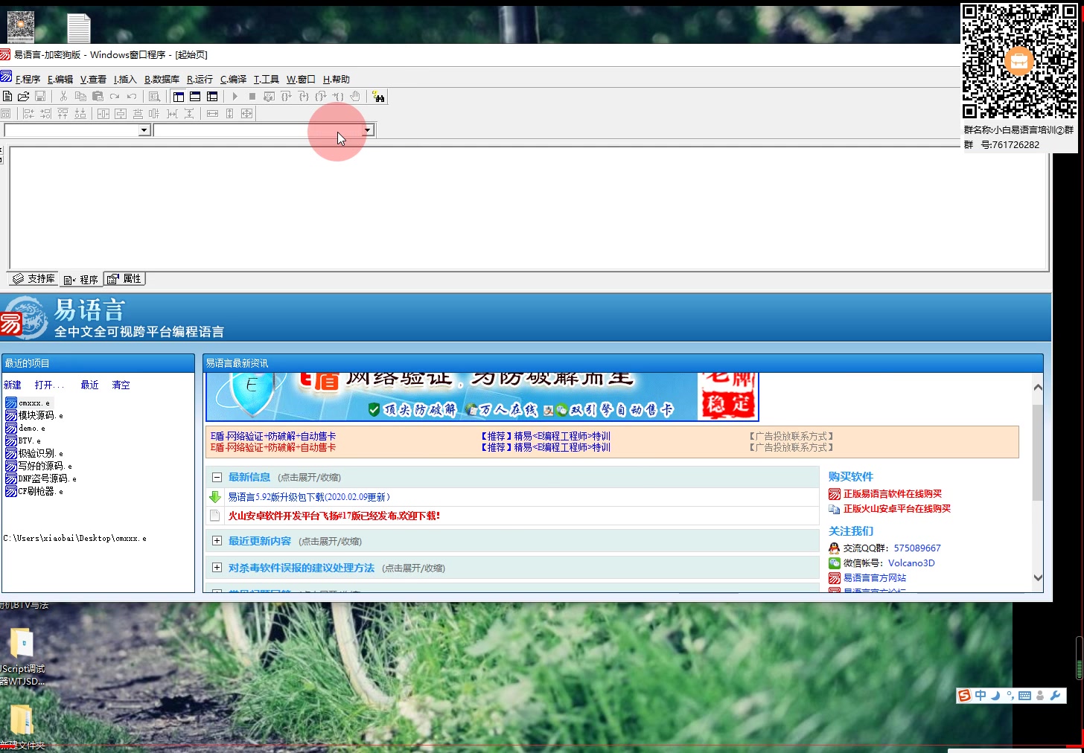Click the Copy toolbar icon

click(80, 97)
